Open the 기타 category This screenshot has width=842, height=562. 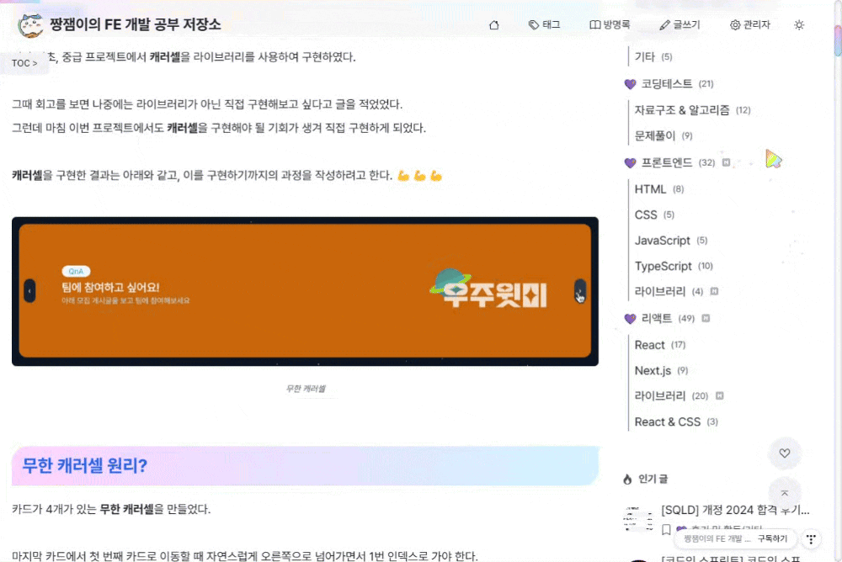click(653, 56)
